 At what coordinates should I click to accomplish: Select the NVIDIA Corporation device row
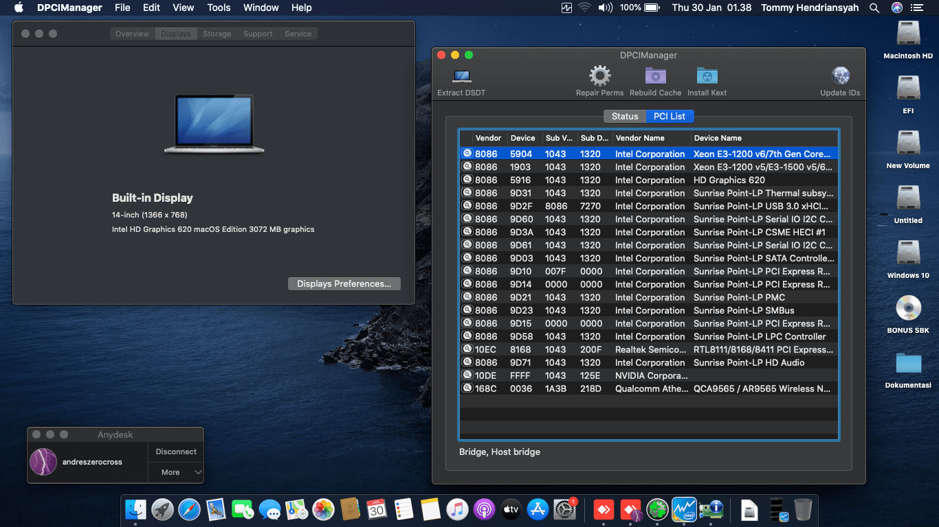tap(646, 375)
